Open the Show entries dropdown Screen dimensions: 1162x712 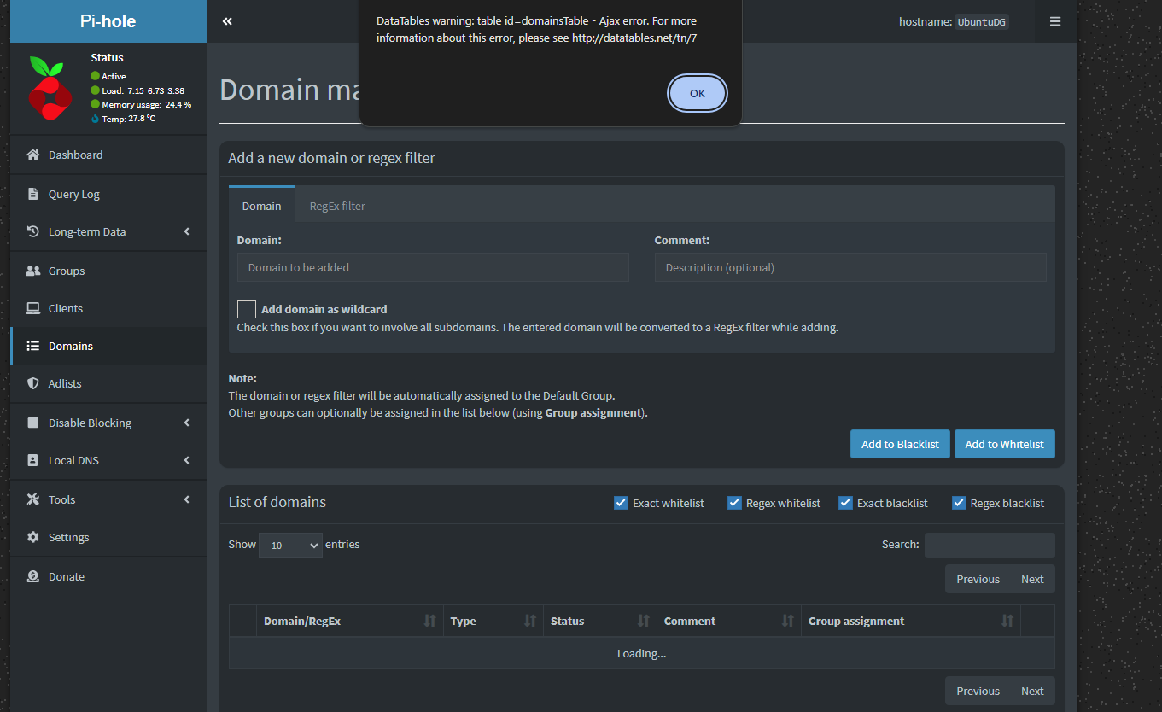pos(290,545)
